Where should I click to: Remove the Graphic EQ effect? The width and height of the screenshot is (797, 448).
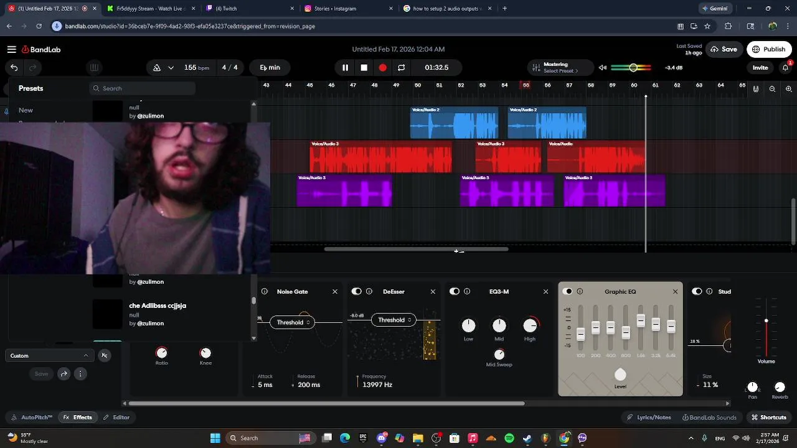click(675, 291)
